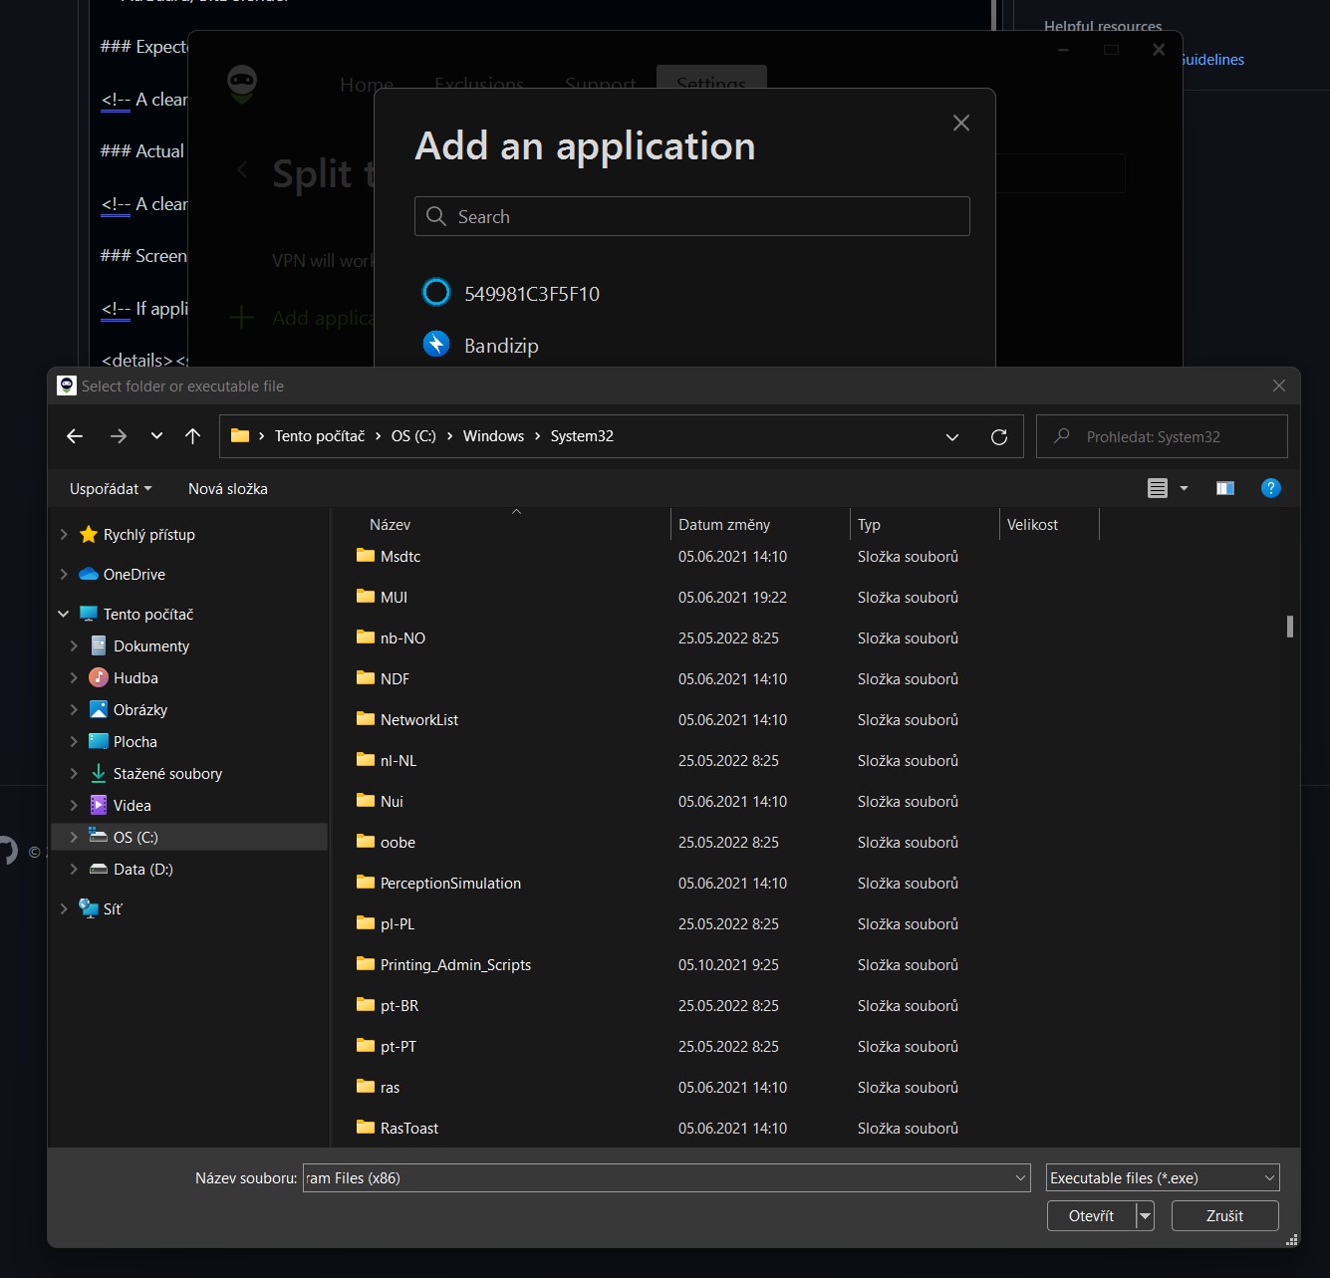
Task: Select the oobe folder
Action: 398,842
